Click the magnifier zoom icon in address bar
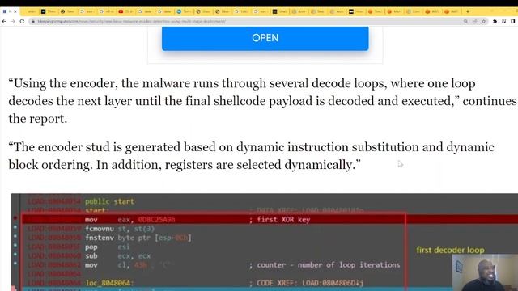The width and height of the screenshot is (518, 291). [x=465, y=22]
